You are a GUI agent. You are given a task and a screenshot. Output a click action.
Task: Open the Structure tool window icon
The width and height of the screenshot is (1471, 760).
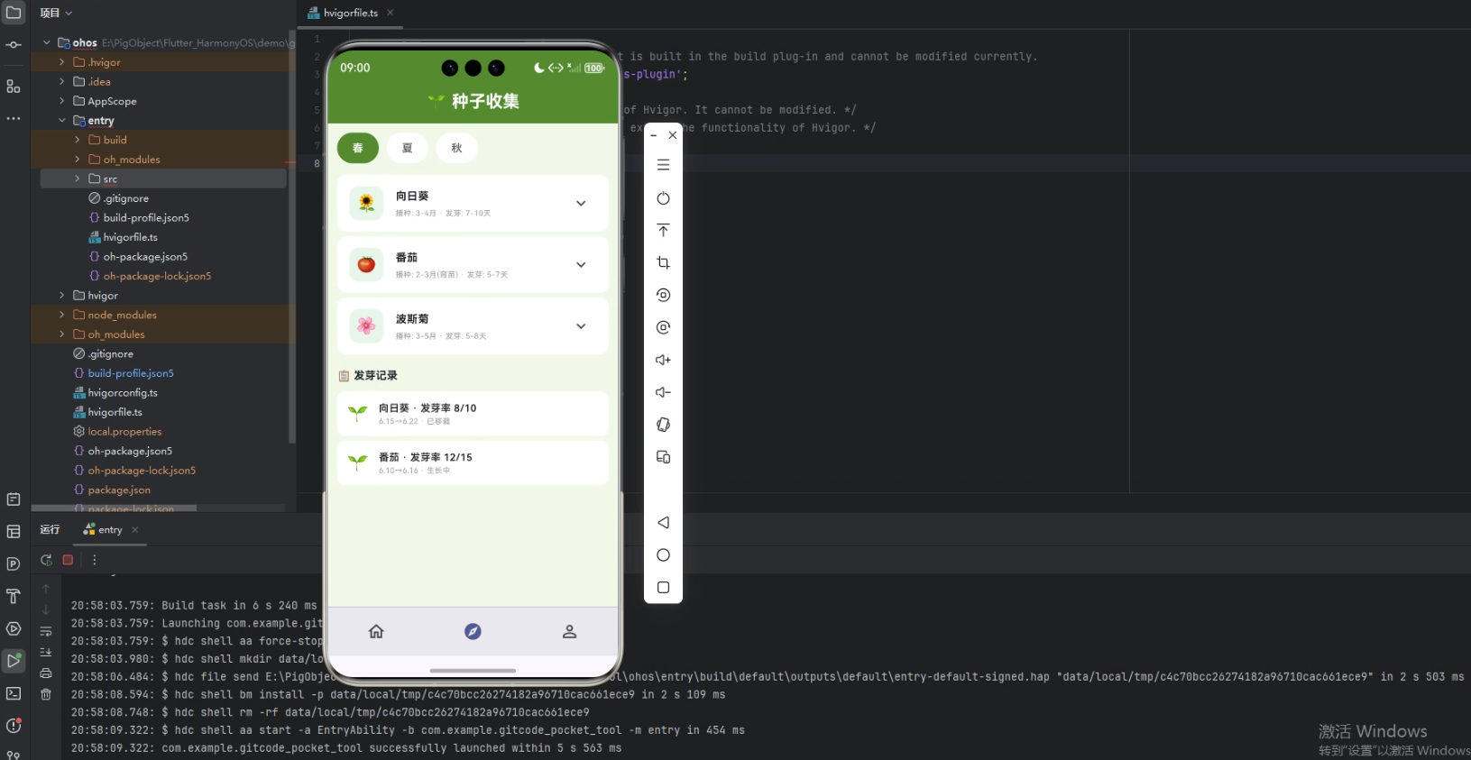[14, 87]
